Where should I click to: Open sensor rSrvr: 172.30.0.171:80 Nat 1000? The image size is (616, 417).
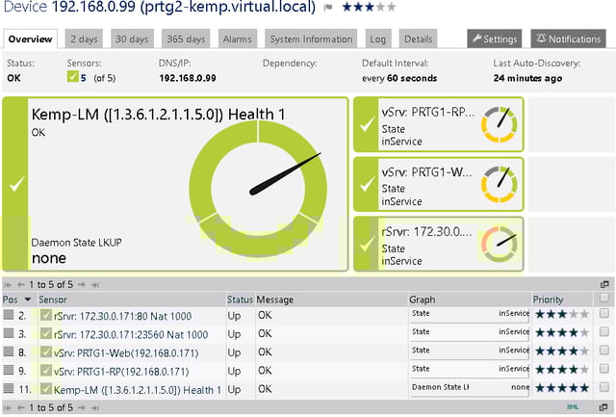click(x=122, y=316)
